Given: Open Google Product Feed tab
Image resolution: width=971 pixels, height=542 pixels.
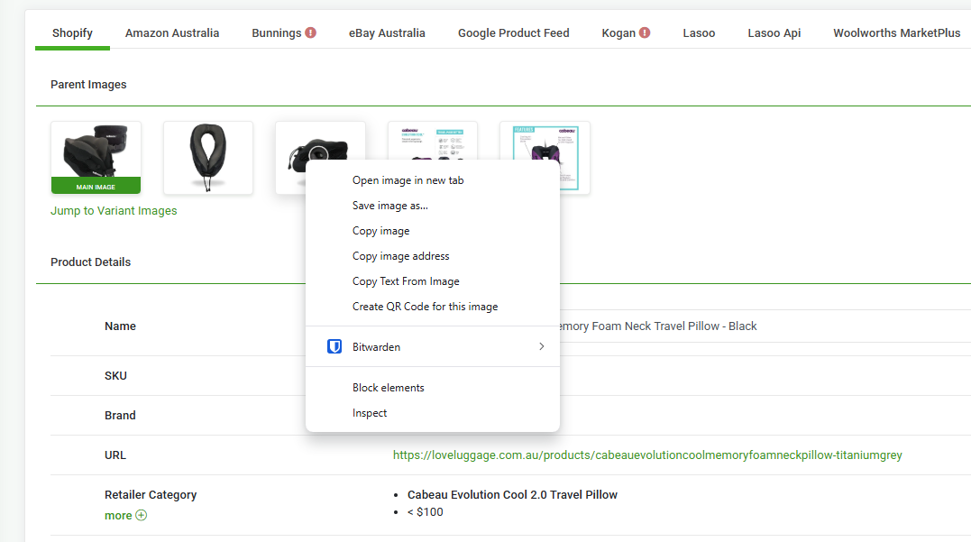Looking at the screenshot, I should click(x=513, y=32).
